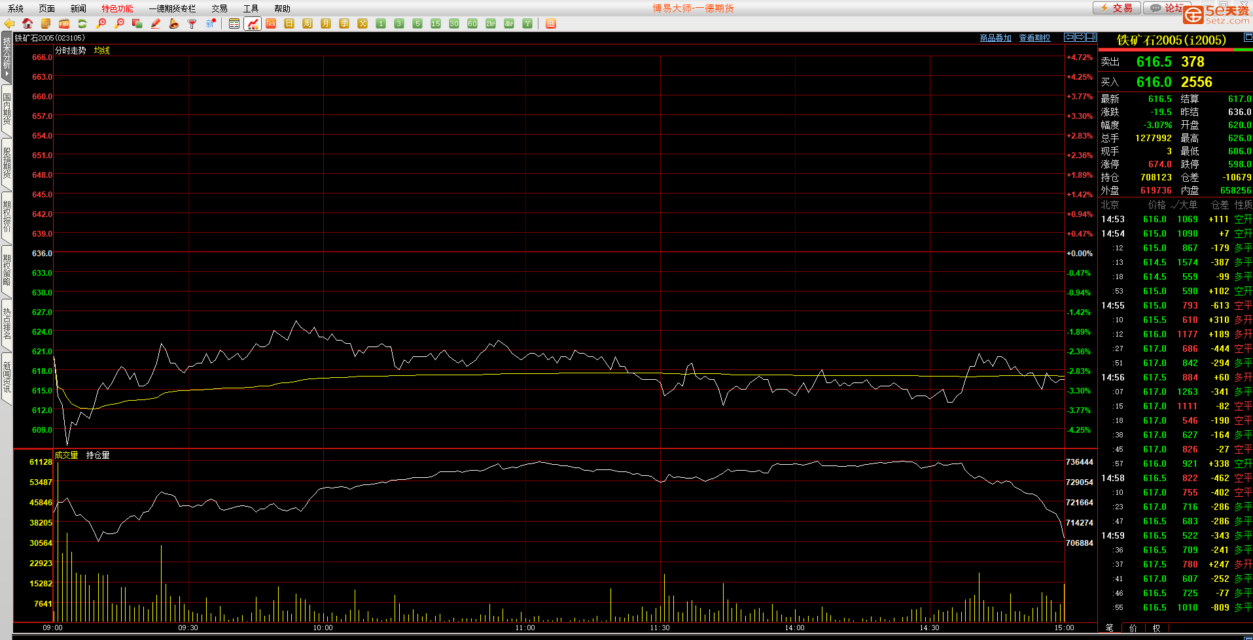Open the funnel filter tool
The width and height of the screenshot is (1253, 640).
pos(192,24)
